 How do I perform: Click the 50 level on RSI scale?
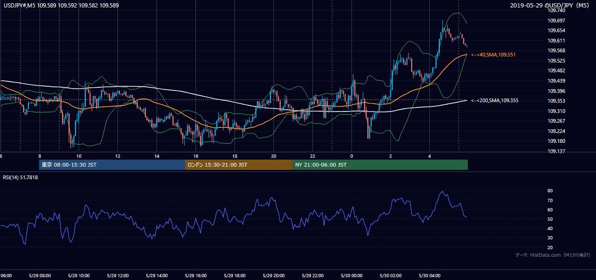[x=550, y=219]
